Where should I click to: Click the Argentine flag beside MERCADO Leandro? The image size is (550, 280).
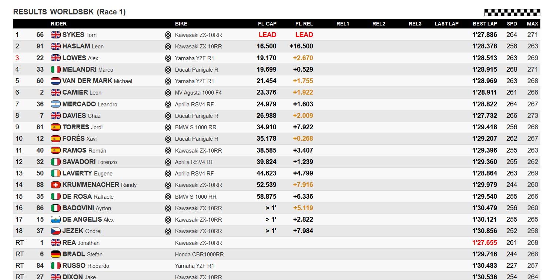coord(56,104)
